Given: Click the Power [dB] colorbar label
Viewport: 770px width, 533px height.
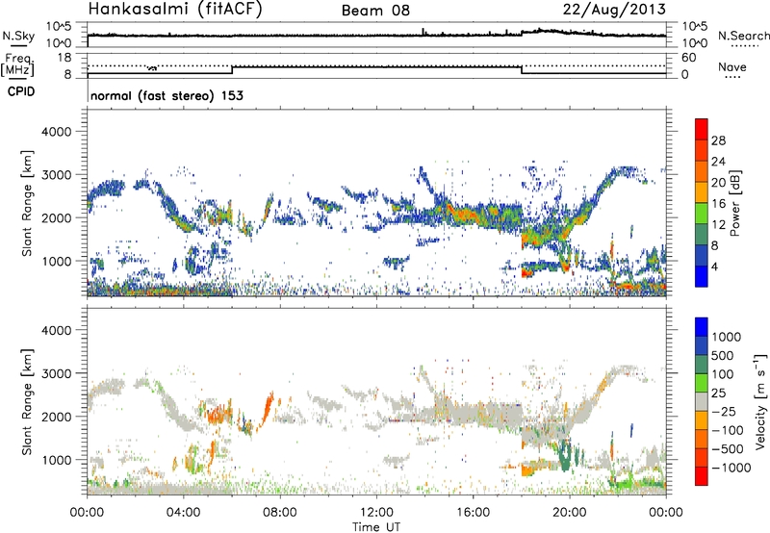Looking at the screenshot, I should (734, 203).
